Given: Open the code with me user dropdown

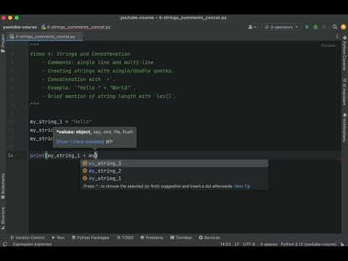Looking at the screenshot, I should point(252,27).
